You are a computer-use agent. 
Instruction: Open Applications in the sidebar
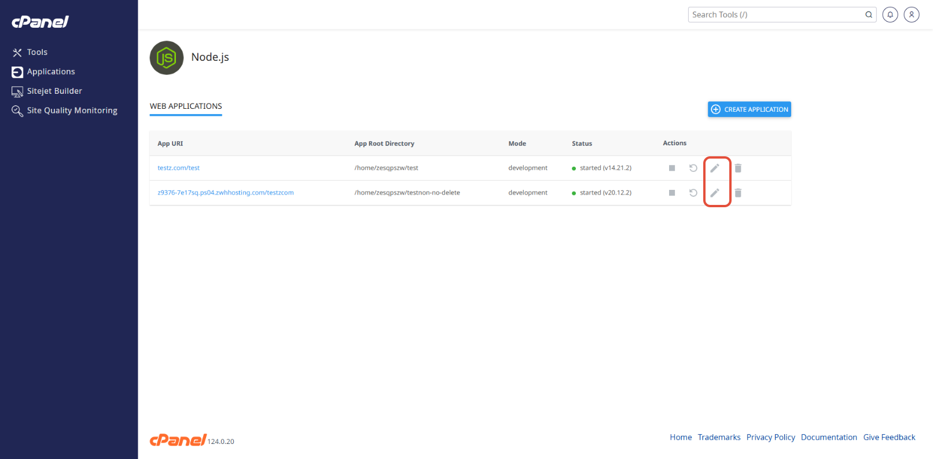51,72
